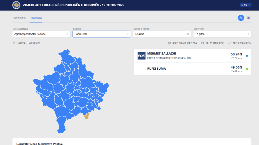Open the SQ language selector
This screenshot has height=145, width=259.
(x=246, y=5)
